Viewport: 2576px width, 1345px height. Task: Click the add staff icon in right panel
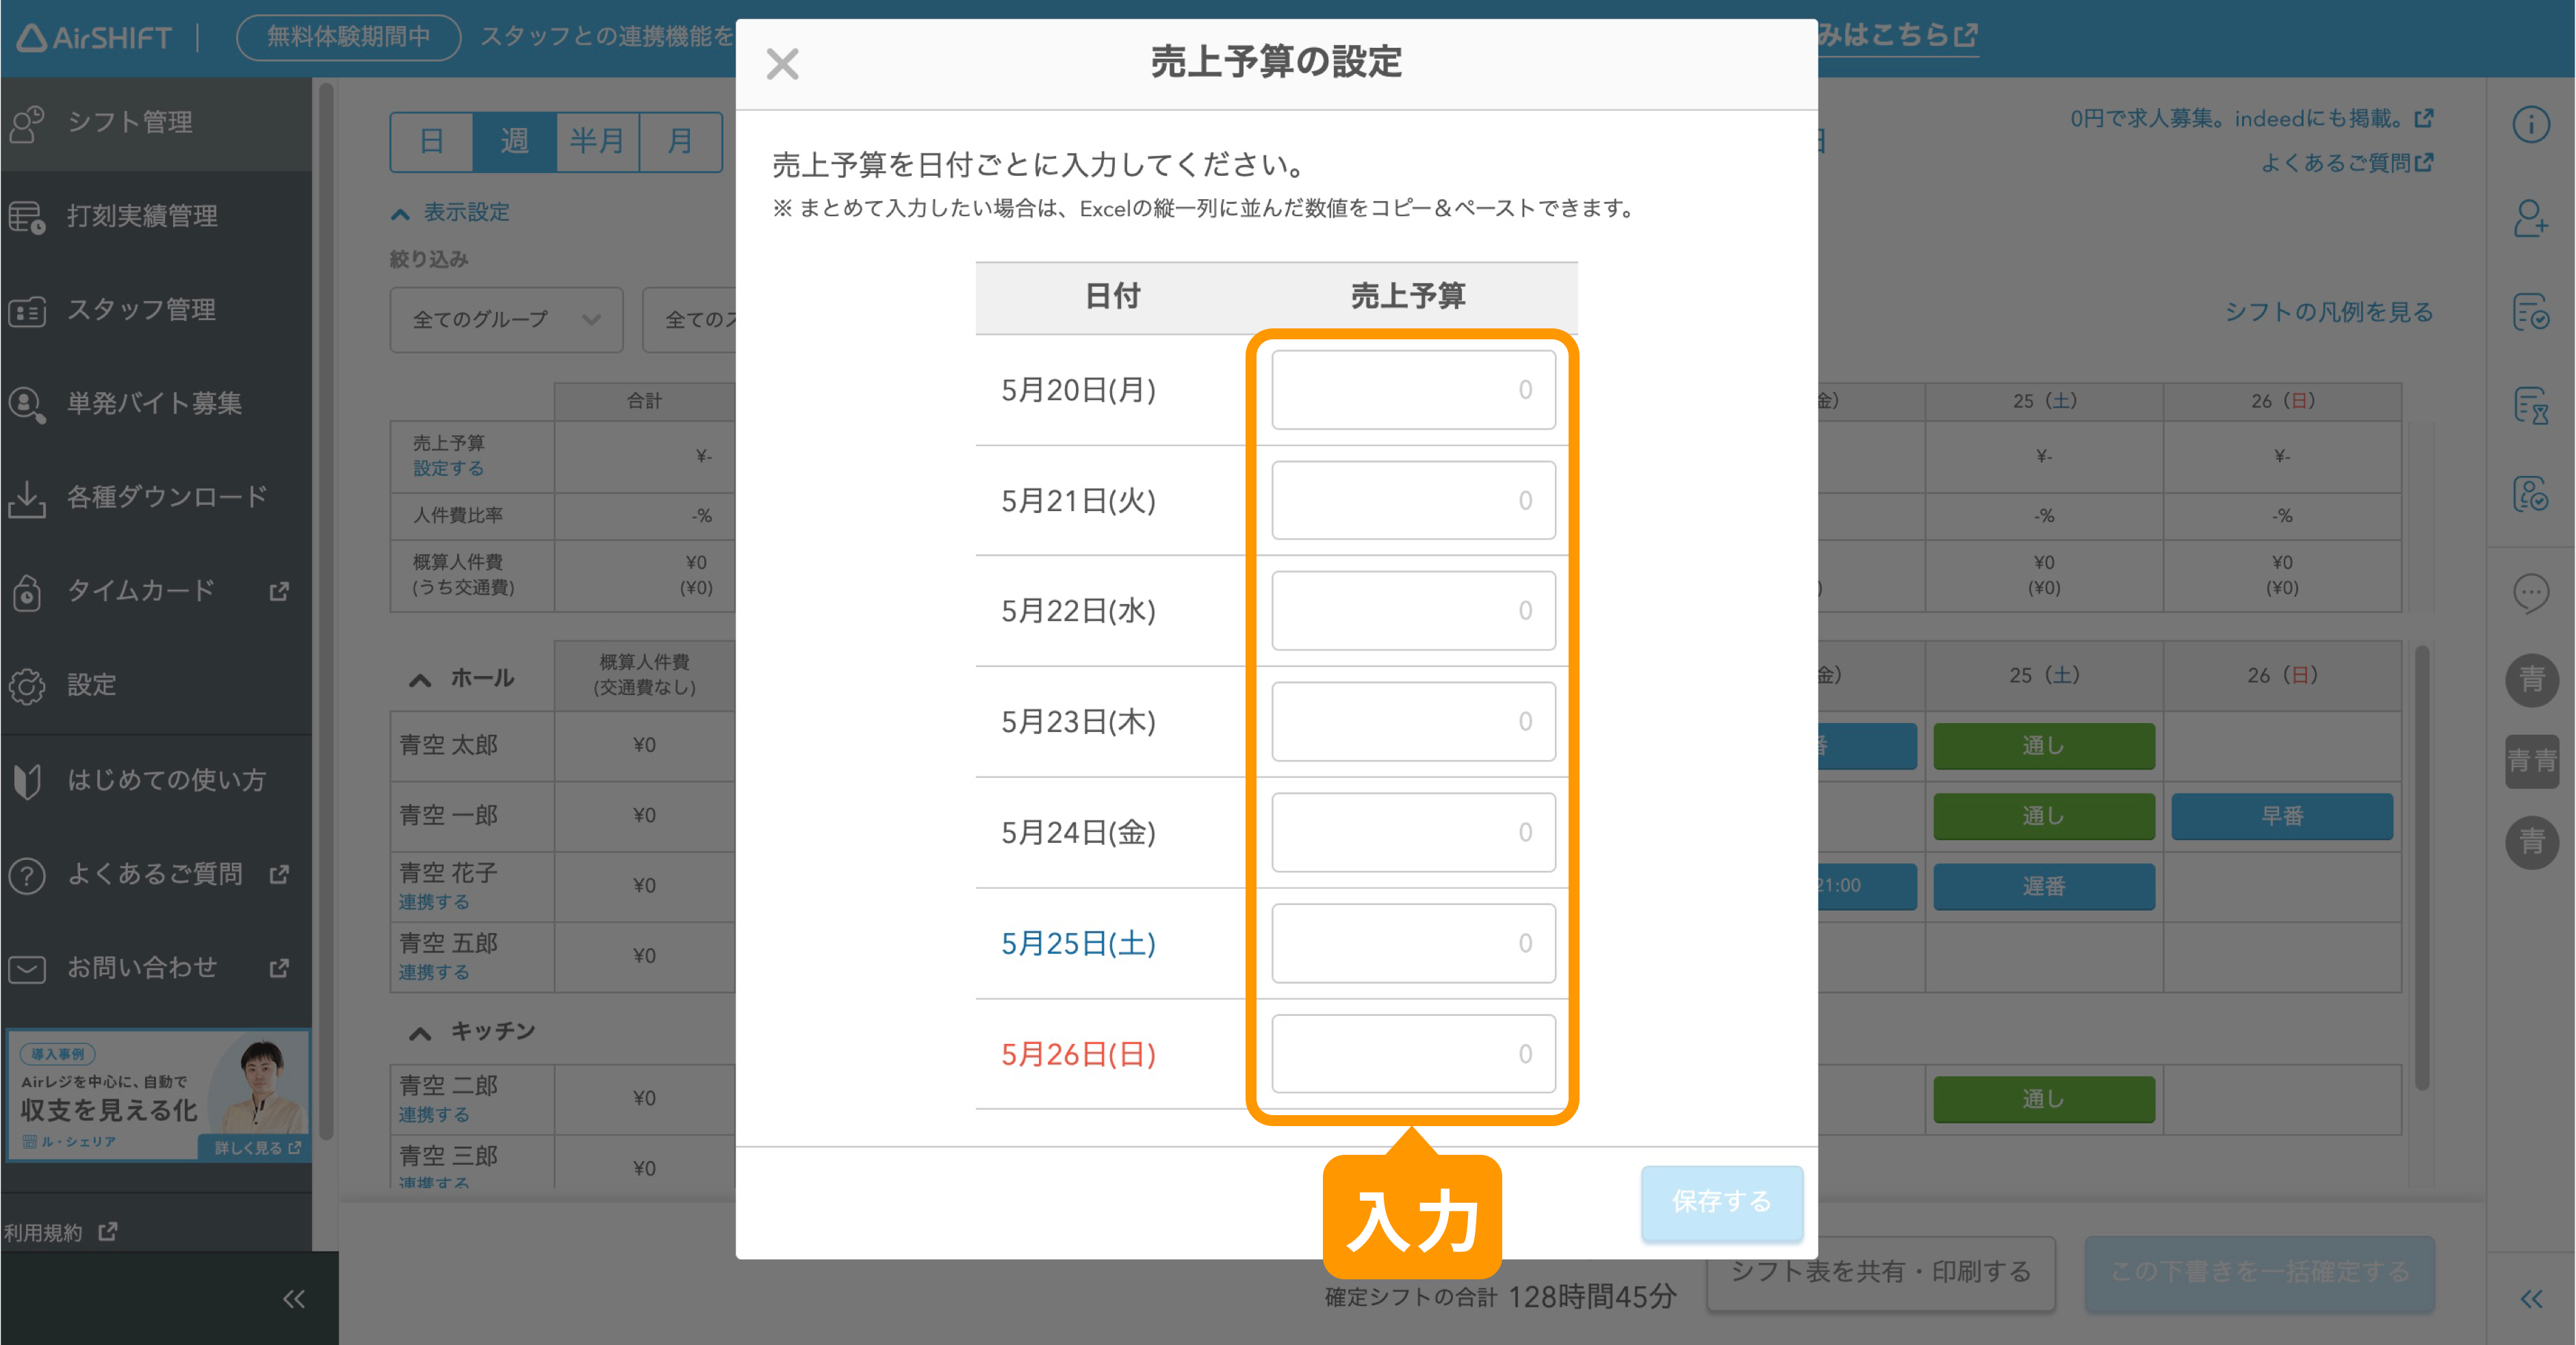(2531, 218)
